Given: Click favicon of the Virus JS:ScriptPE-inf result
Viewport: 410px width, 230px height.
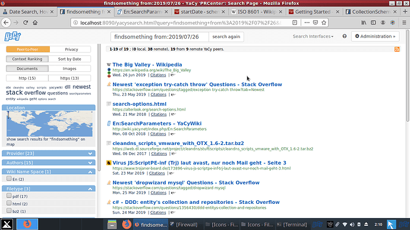Looking at the screenshot, I should tap(109, 163).
